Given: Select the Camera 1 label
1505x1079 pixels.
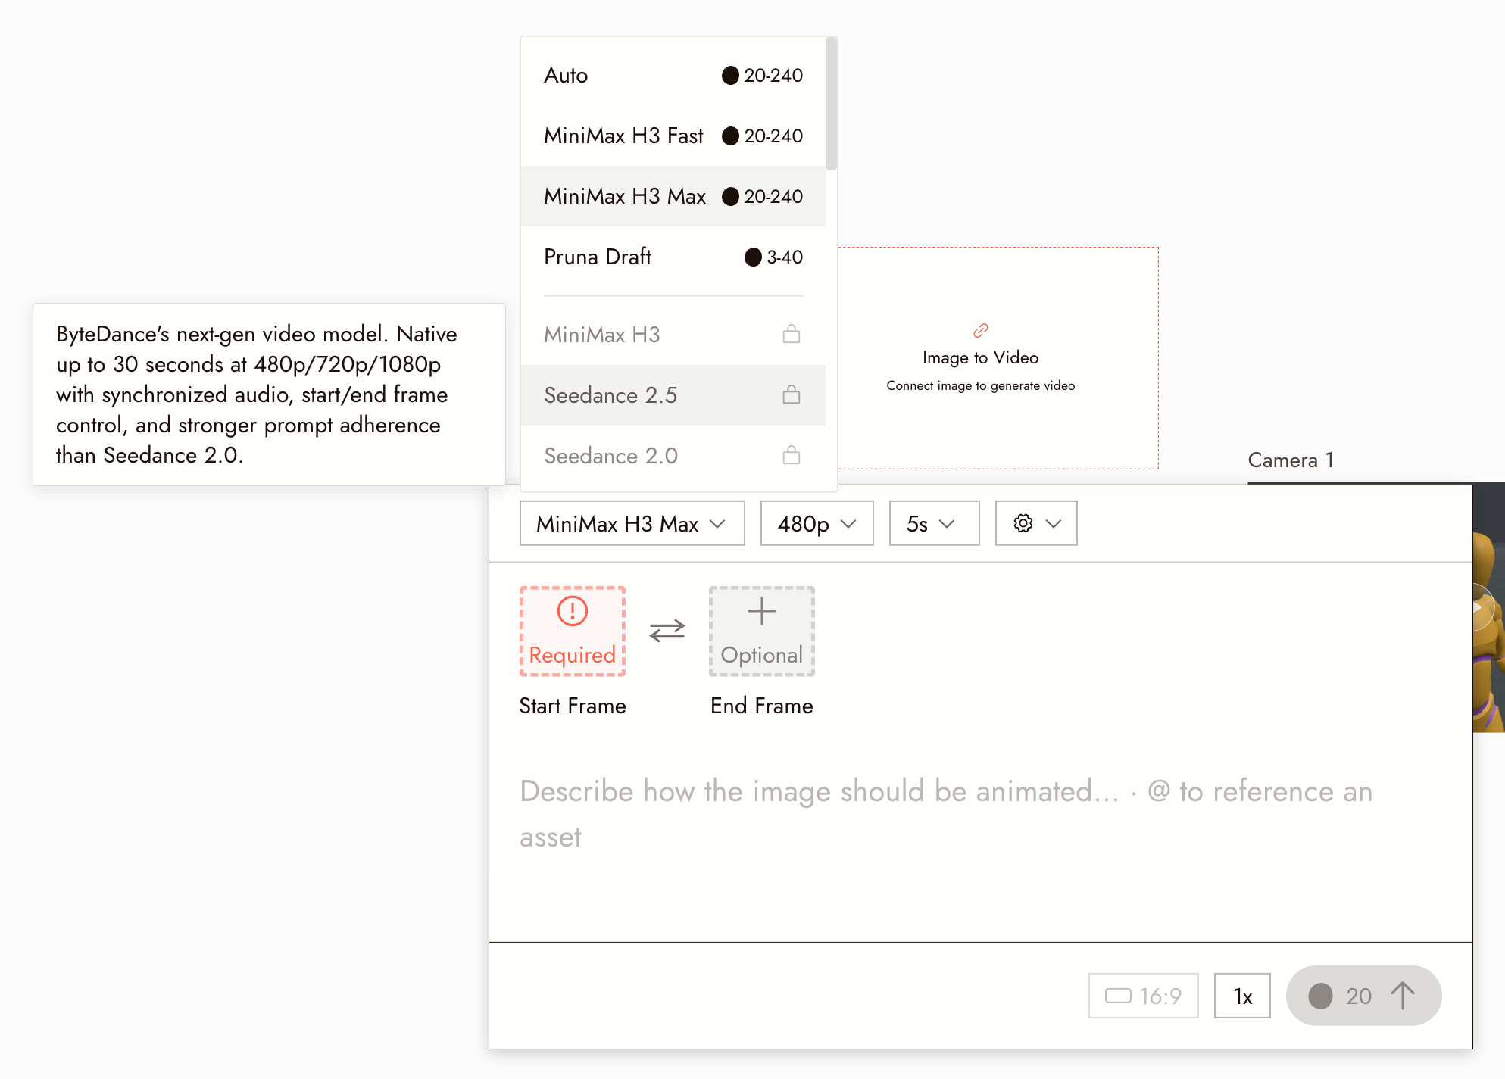Looking at the screenshot, I should pyautogui.click(x=1291, y=460).
